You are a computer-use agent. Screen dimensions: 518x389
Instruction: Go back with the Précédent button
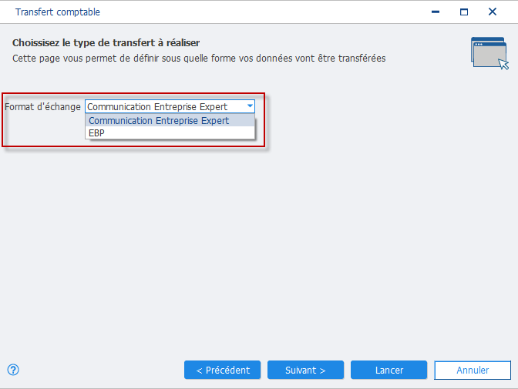point(222,370)
